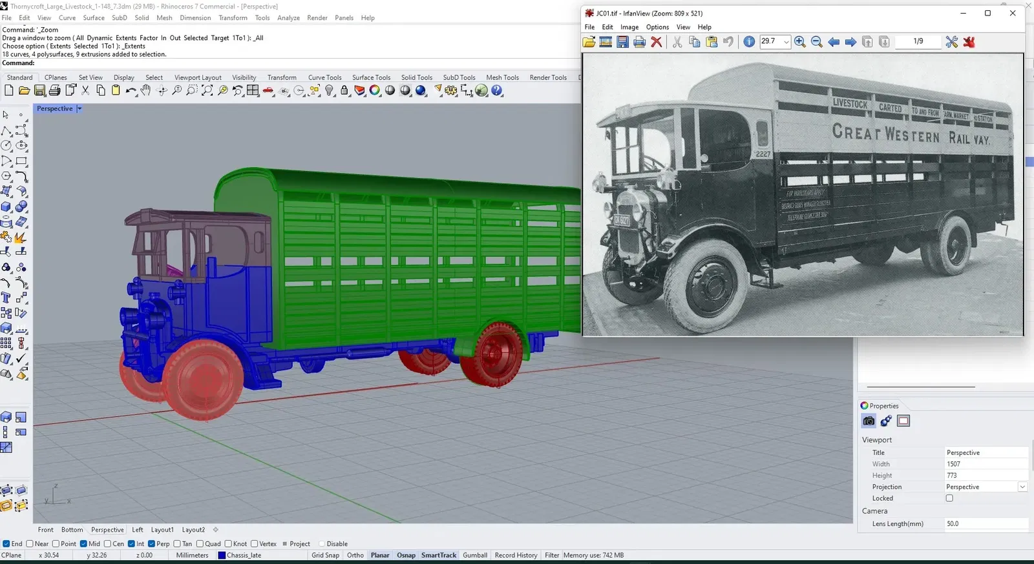Toggle Gumball in the status bar
1034x564 pixels.
click(x=474, y=555)
